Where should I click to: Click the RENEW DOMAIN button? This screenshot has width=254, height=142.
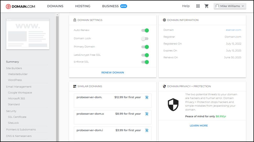click(x=113, y=72)
